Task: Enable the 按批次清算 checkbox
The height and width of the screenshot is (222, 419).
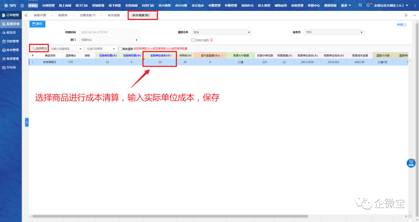Action: [193, 40]
